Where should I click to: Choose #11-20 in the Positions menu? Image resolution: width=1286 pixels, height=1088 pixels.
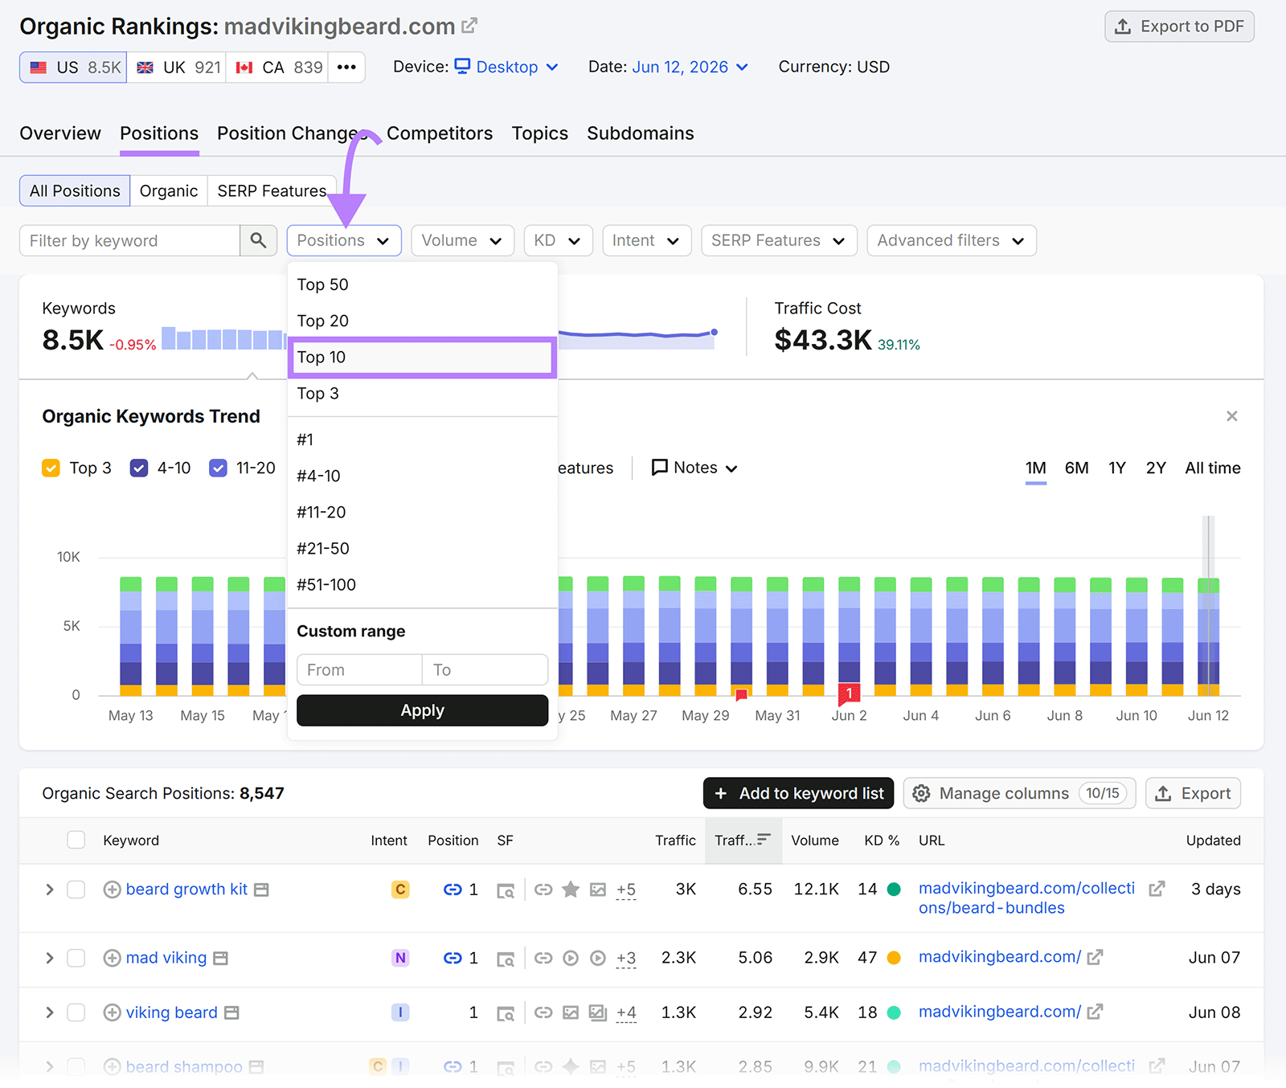tap(422, 512)
